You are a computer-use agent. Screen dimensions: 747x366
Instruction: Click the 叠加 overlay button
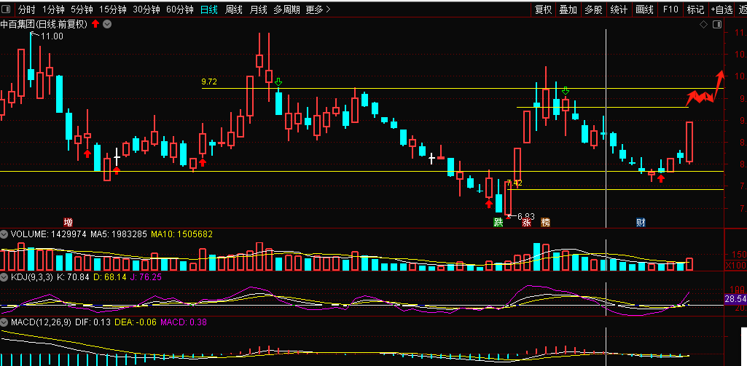568,9
